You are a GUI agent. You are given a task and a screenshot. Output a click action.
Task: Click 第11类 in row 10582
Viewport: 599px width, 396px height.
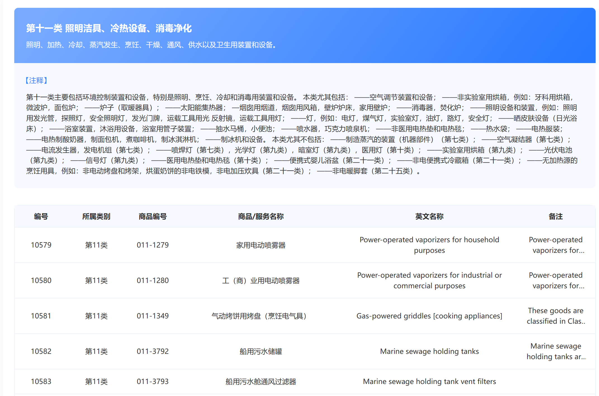coord(96,351)
